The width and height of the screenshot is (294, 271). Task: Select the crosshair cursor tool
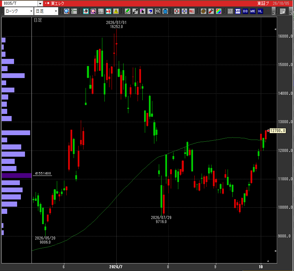tap(74, 11)
